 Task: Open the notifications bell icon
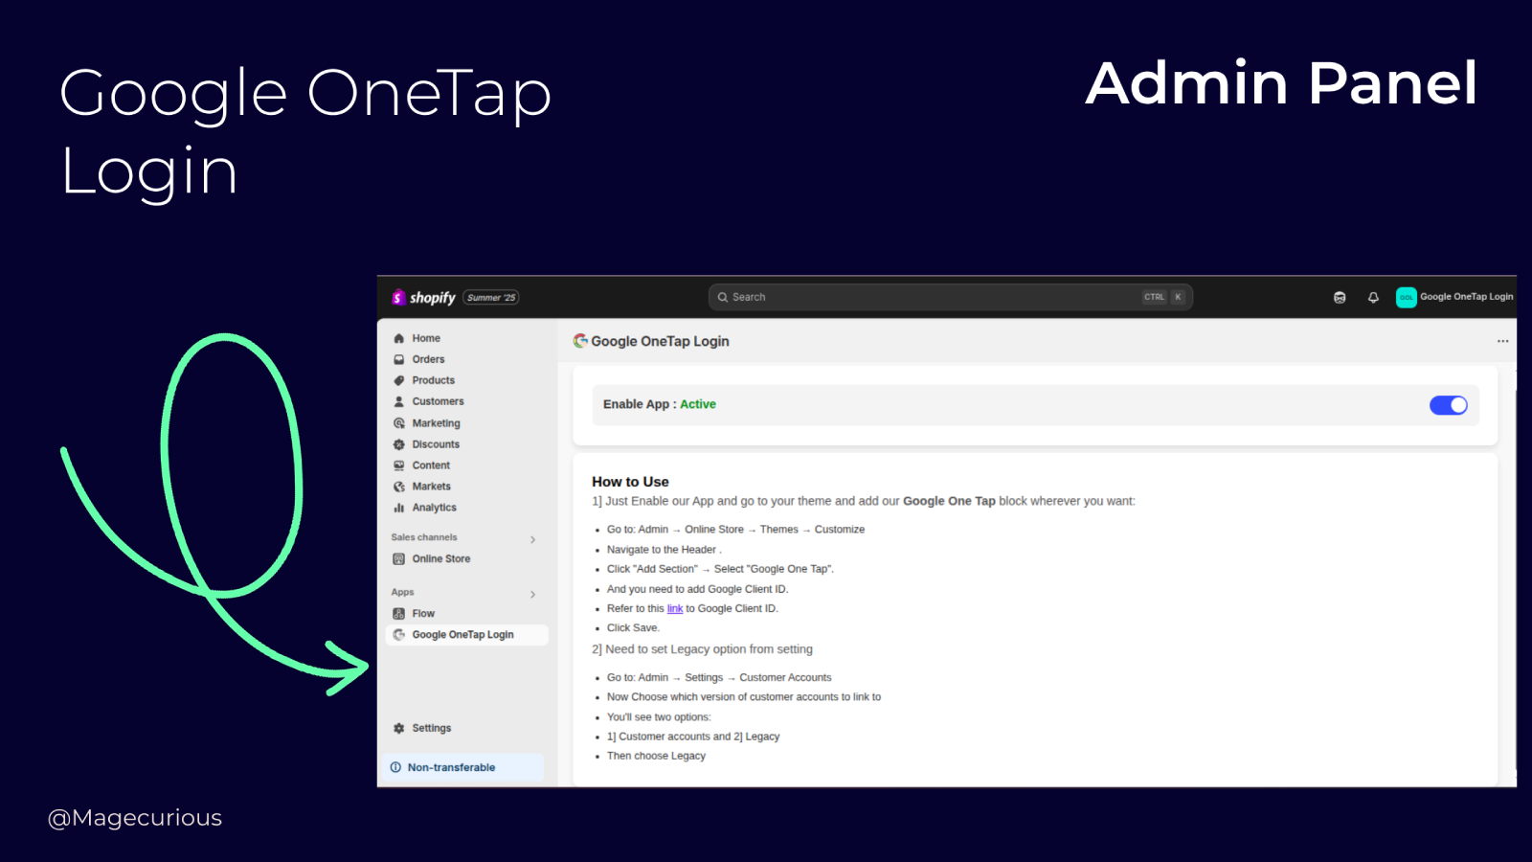tap(1373, 297)
